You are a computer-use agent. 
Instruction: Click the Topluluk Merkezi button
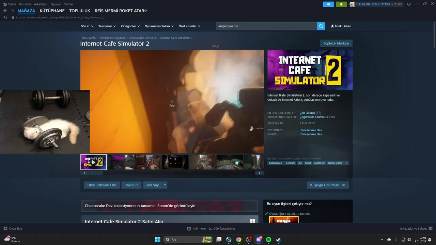point(336,43)
